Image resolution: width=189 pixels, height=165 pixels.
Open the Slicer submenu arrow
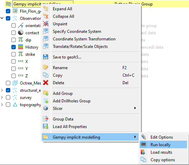click(135, 108)
